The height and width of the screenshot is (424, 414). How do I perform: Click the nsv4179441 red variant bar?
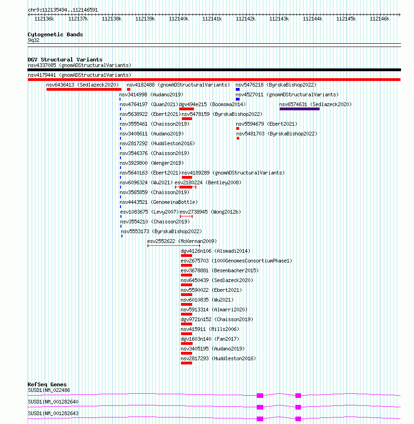coord(214,80)
